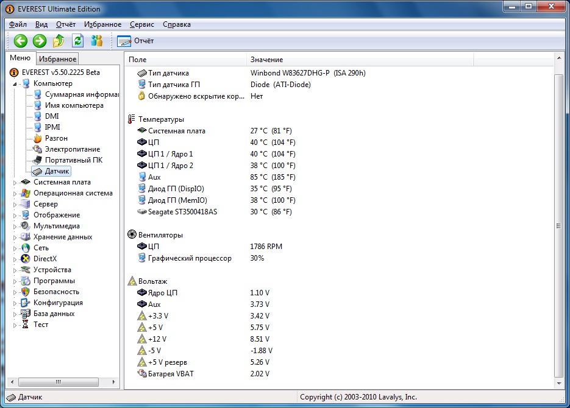Open the Отчёт report toolbar button
This screenshot has height=408, width=570.
point(135,41)
